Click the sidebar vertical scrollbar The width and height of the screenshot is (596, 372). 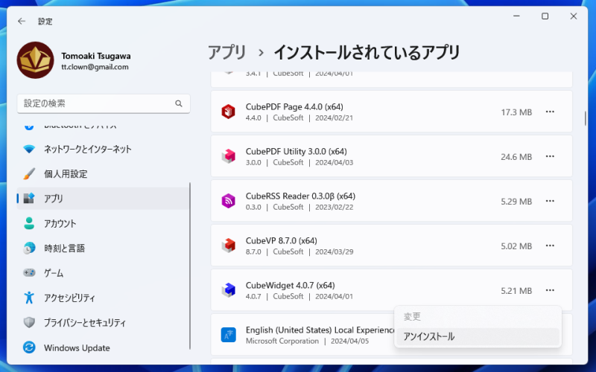click(190, 266)
